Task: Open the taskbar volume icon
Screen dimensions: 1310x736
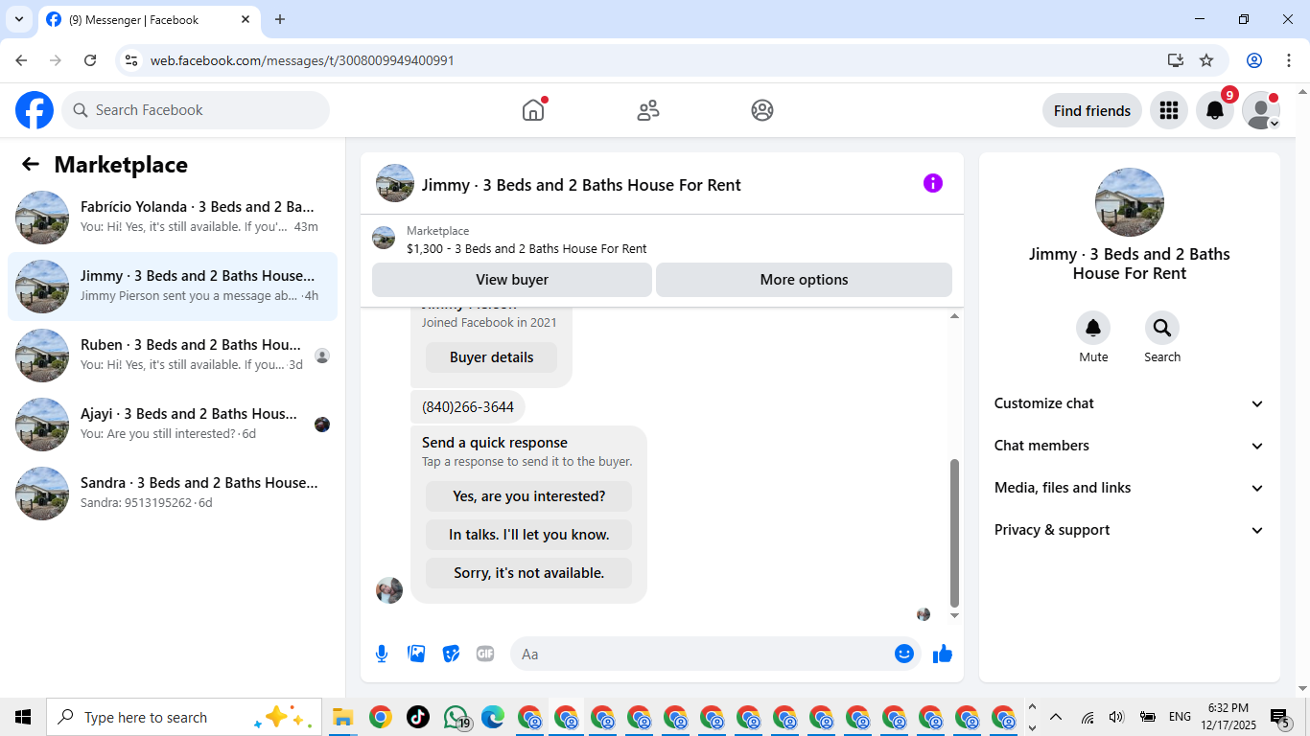Action: (1116, 717)
